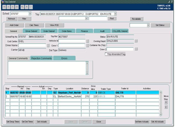The width and height of the screenshot is (175, 127).
Task: Click the Carrier field 'NFHB'
Action: [32, 50]
